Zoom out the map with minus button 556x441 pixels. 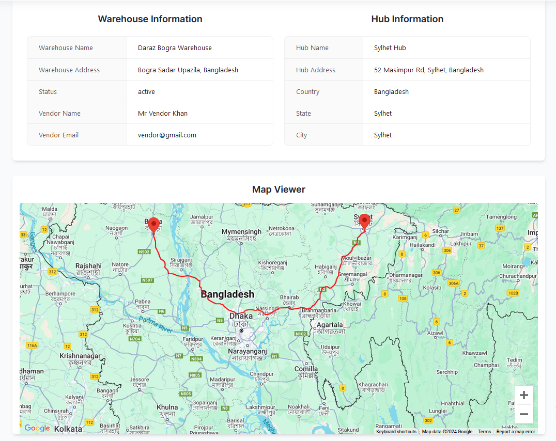click(523, 414)
